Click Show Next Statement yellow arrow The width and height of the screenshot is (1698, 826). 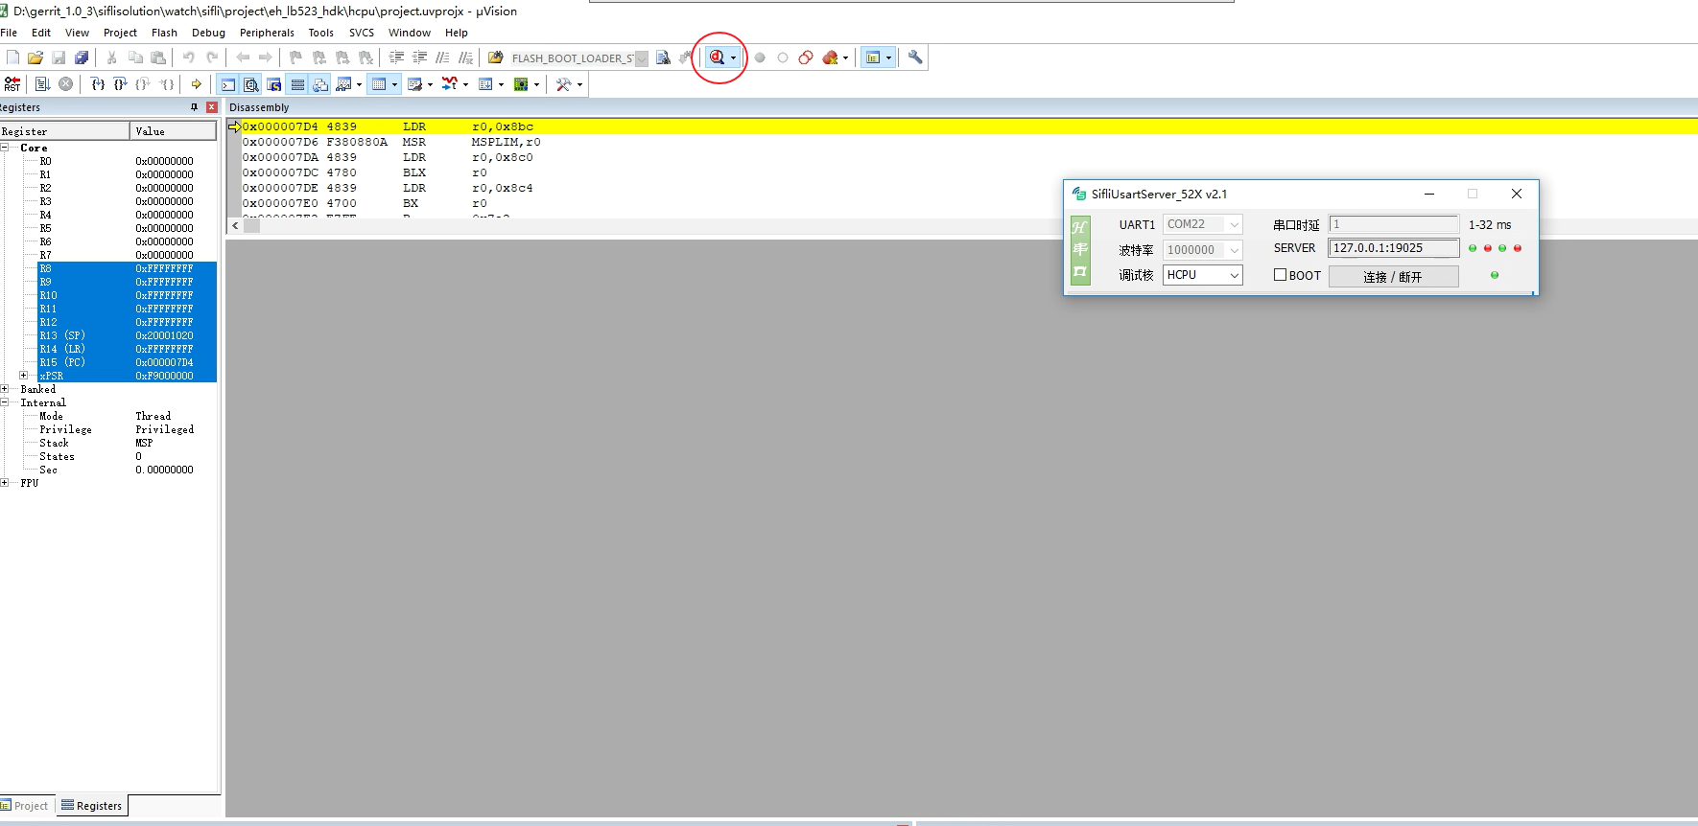(x=197, y=84)
